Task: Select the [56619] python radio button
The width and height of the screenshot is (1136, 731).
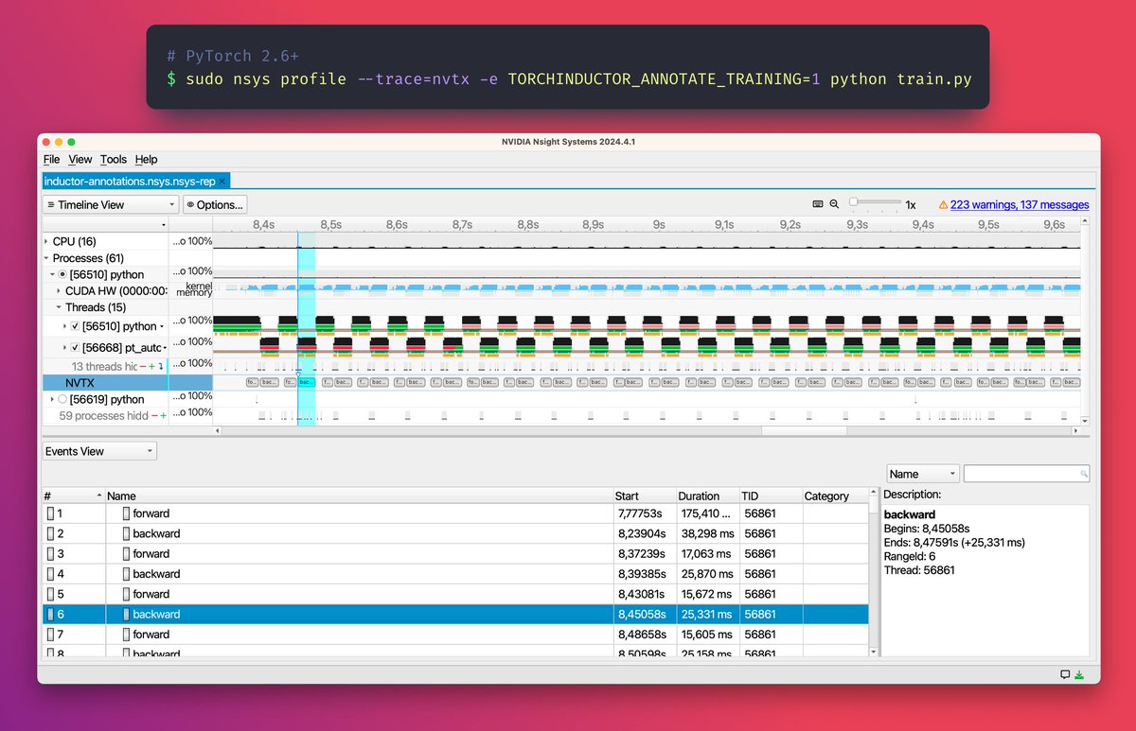Action: (63, 399)
